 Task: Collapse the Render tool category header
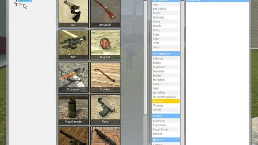click(166, 140)
